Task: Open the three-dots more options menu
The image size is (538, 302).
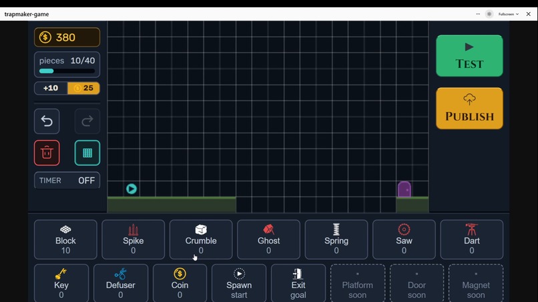Action: click(478, 14)
